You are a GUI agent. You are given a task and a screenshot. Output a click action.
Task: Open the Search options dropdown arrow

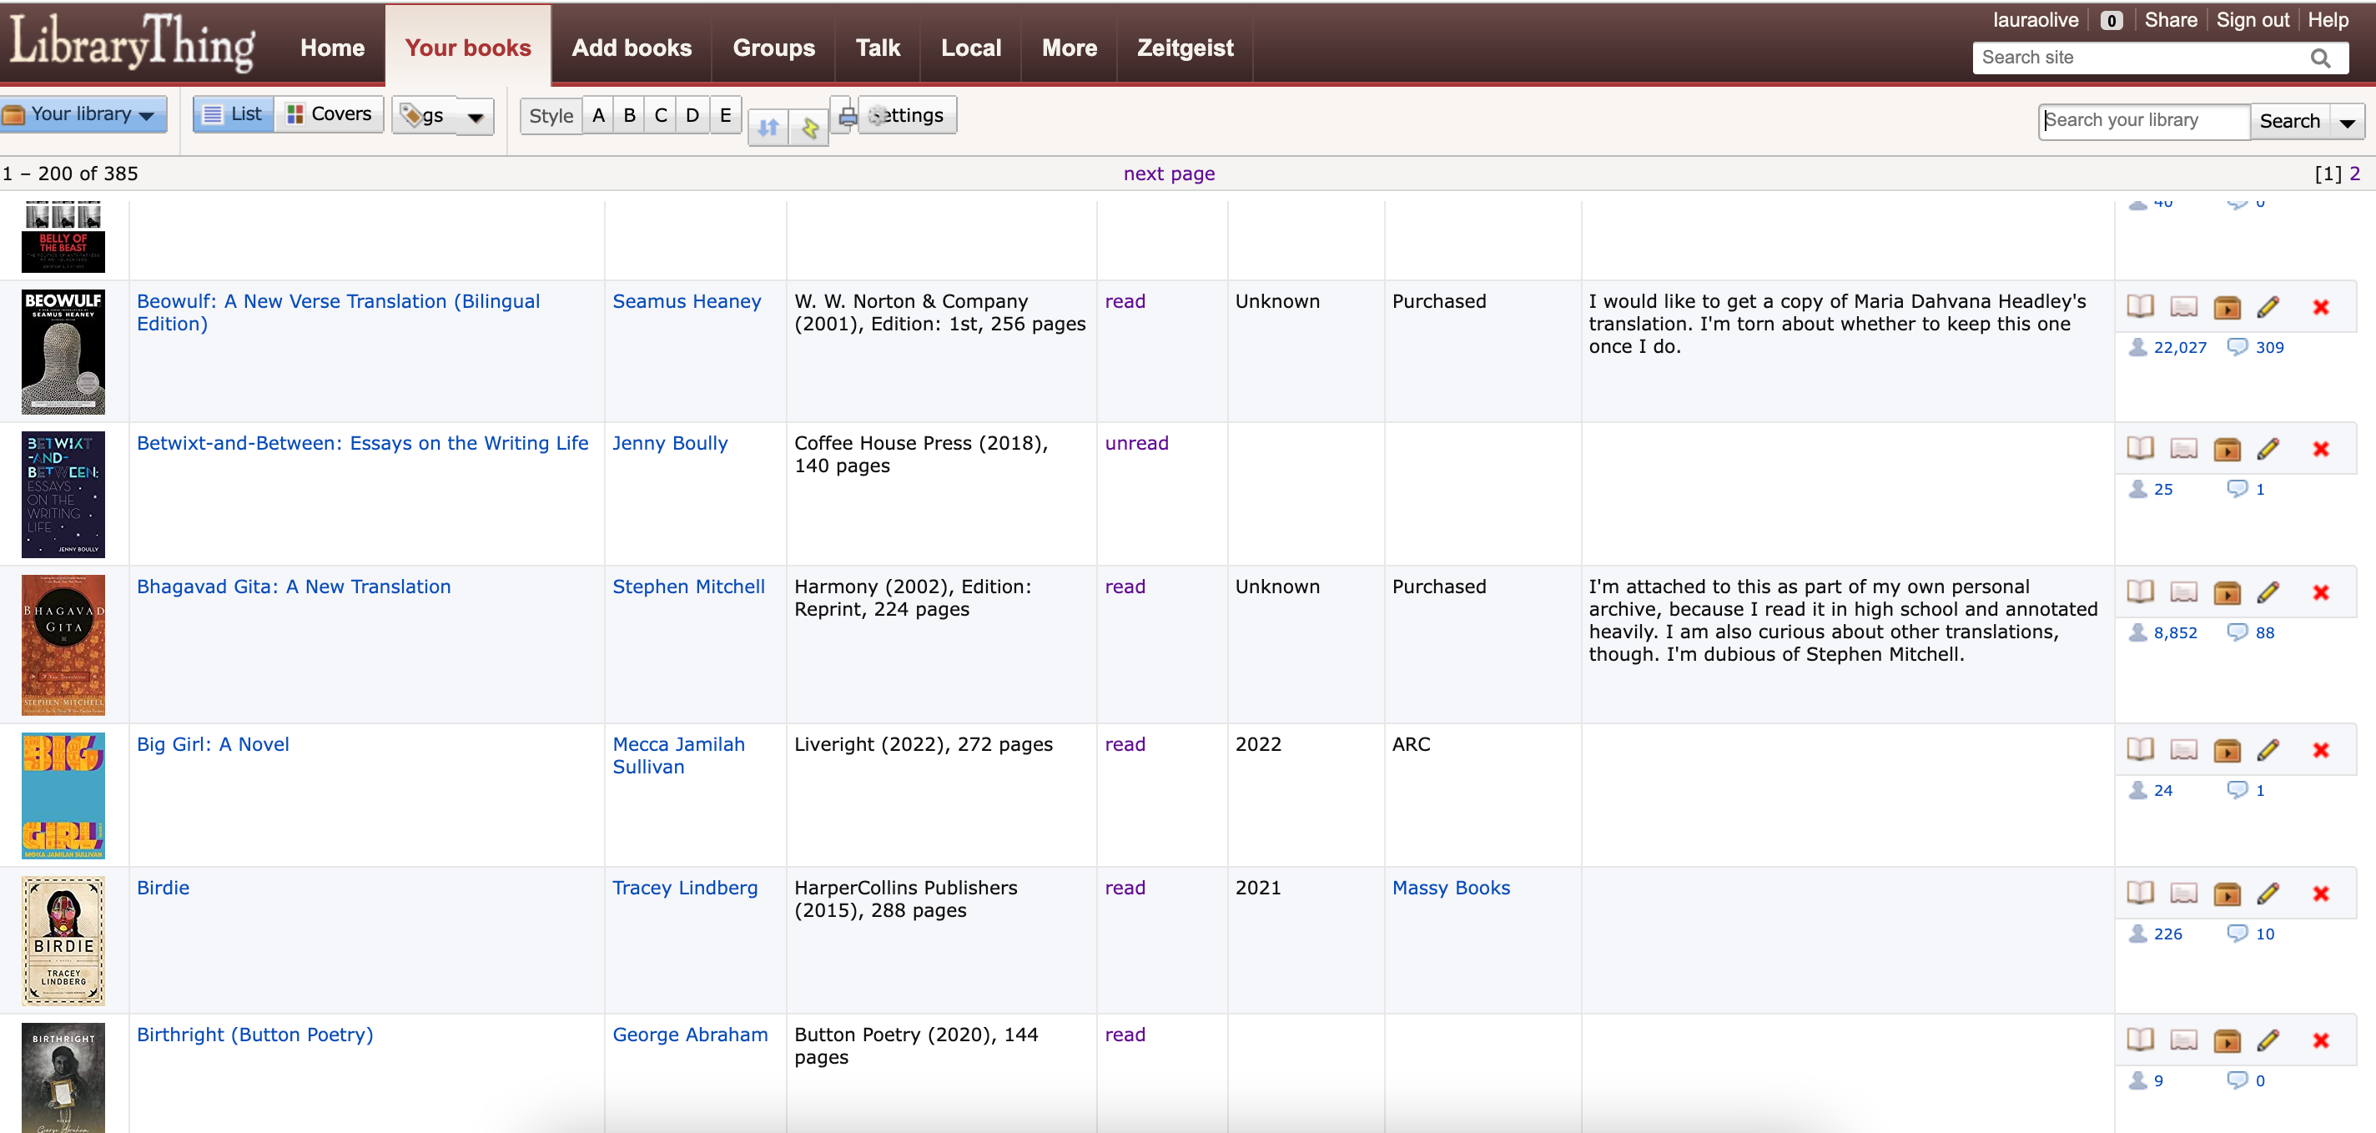[2348, 121]
